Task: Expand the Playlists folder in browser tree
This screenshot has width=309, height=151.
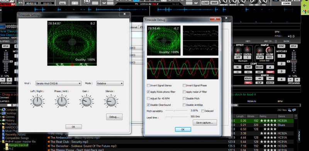Action: (1, 124)
